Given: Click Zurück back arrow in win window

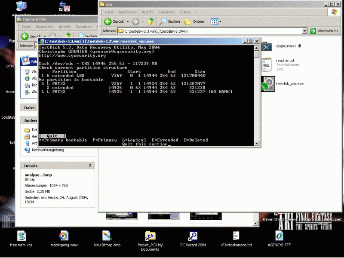Looking at the screenshot, I should (x=108, y=21).
